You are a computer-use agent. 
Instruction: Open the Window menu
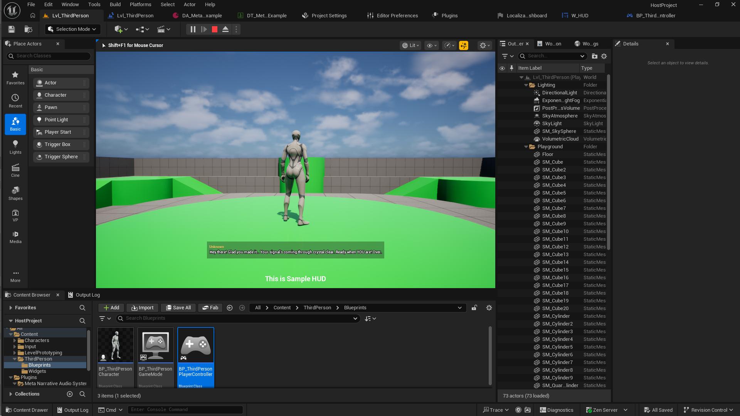point(70,4)
